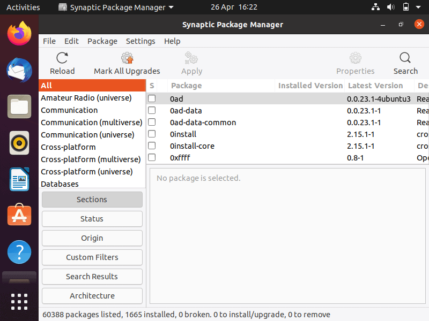Screen dimensions: 429x321
Task: Click the volume icon in top bar
Action: click(x=391, y=7)
